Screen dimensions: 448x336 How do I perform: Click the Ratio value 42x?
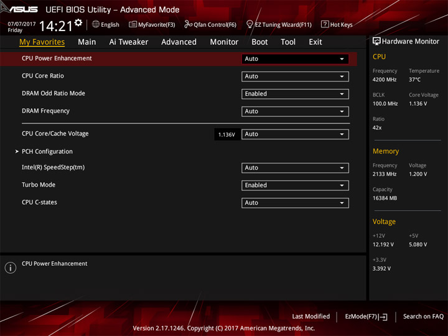tap(377, 128)
